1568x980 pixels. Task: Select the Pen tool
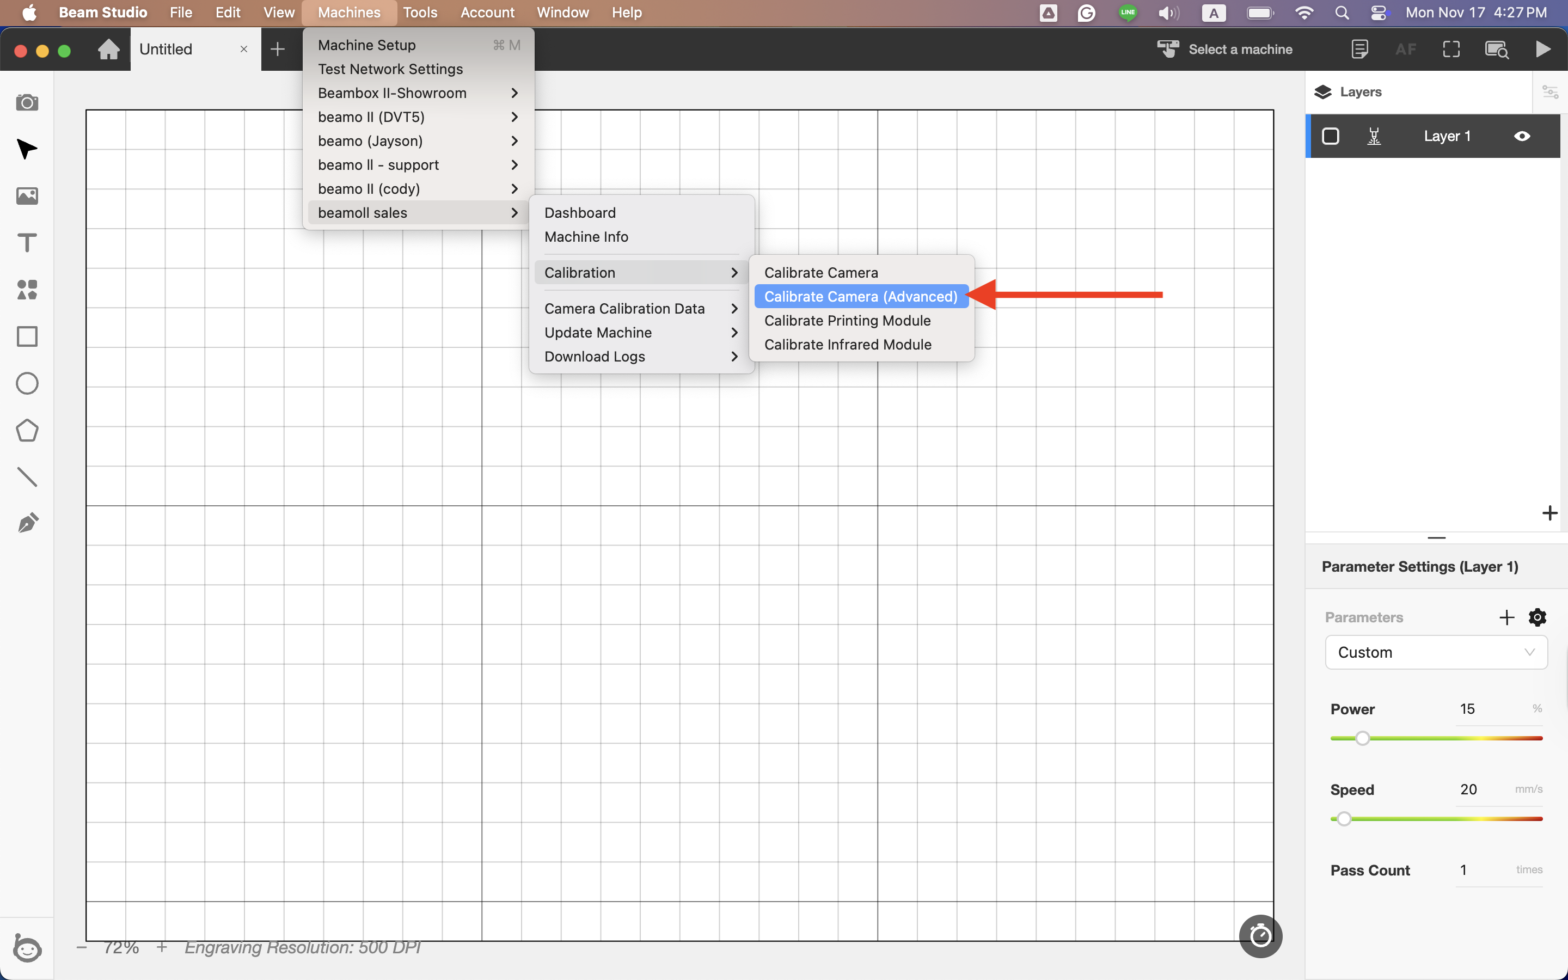27,524
